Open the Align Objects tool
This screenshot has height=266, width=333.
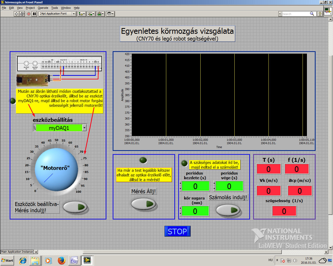click(x=82, y=14)
